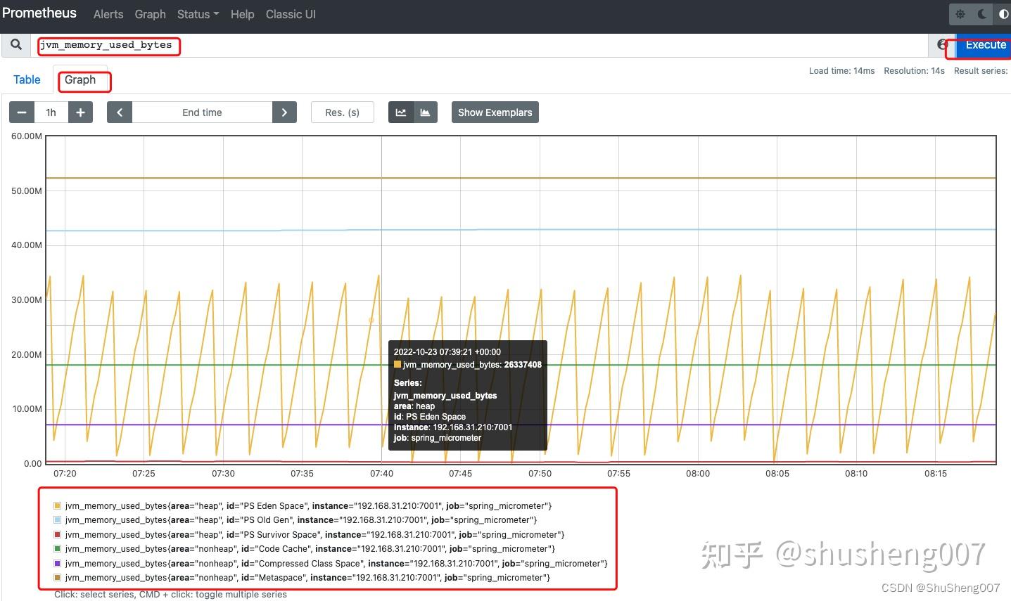Switch to the Table tab
The image size is (1011, 601).
(27, 79)
